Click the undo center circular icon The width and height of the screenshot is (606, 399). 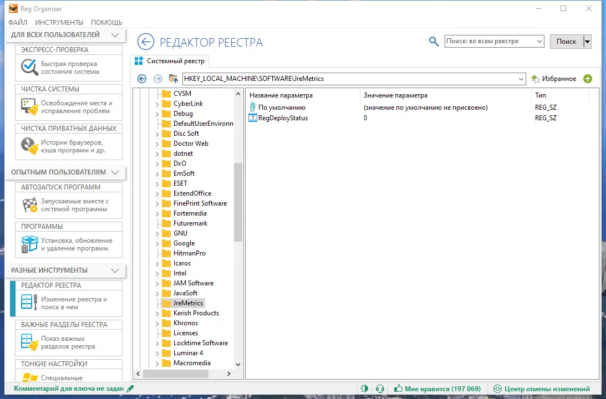[498, 388]
